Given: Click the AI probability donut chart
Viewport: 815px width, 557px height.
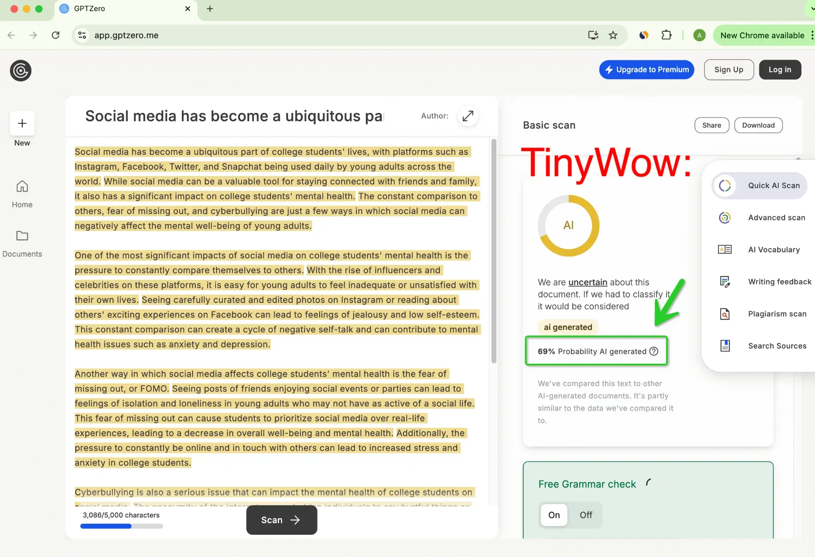Looking at the screenshot, I should pos(568,225).
